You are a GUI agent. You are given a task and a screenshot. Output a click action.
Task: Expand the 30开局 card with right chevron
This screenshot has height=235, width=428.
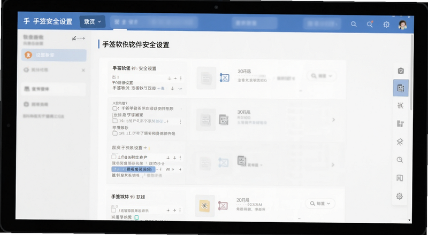click(333, 120)
